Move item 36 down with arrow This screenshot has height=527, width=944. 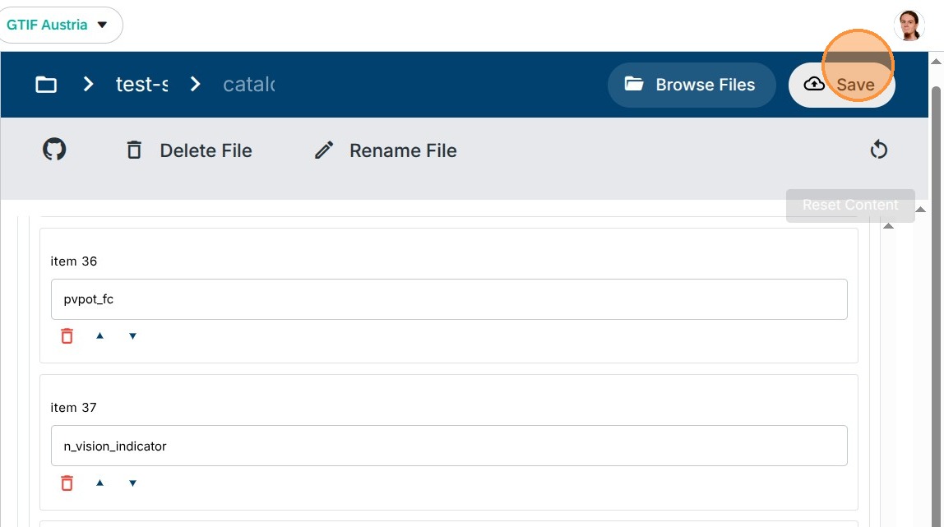point(132,335)
